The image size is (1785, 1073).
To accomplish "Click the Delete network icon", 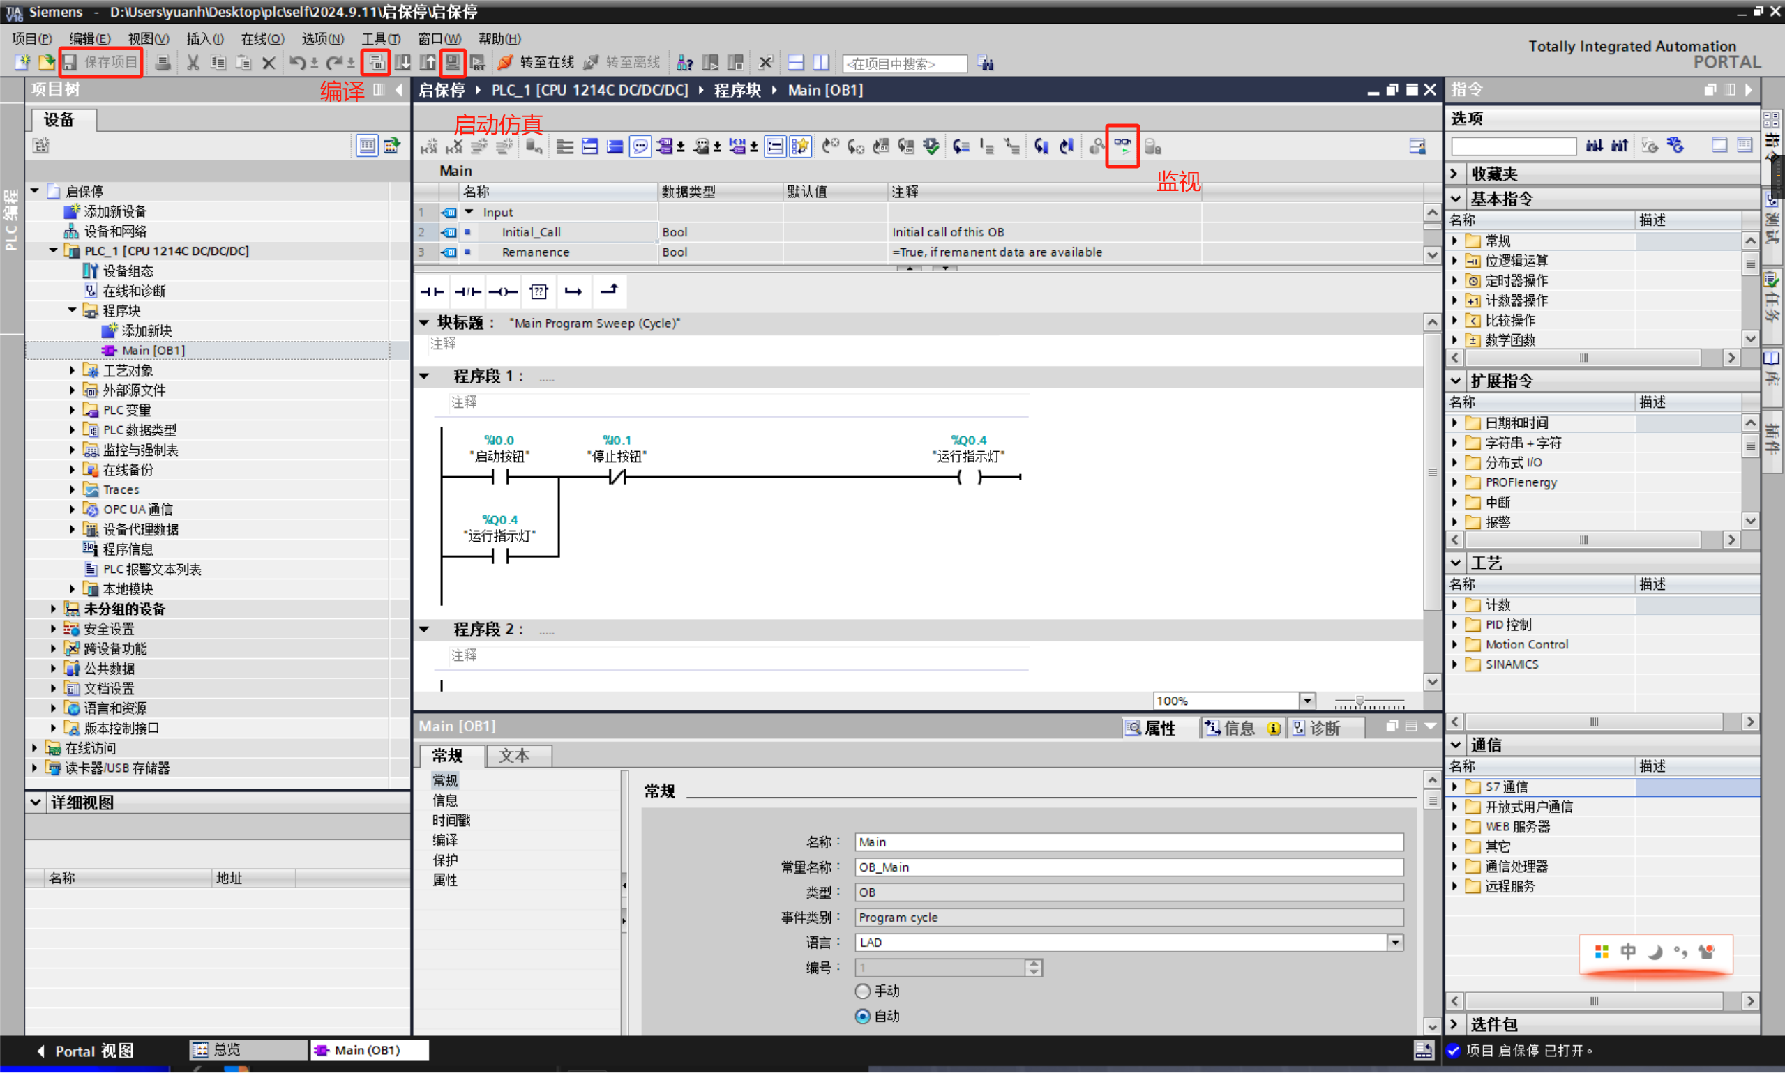I will click(x=454, y=147).
